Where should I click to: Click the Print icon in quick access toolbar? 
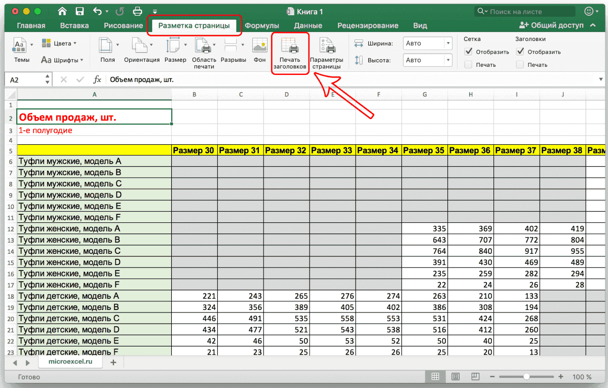(137, 11)
